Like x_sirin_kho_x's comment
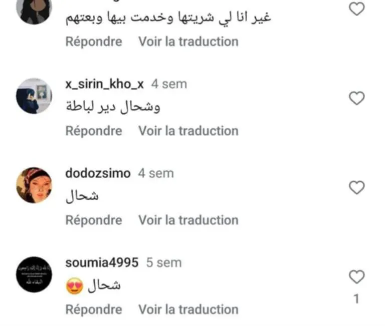Image resolution: width=385 pixels, height=326 pixels. point(356,98)
